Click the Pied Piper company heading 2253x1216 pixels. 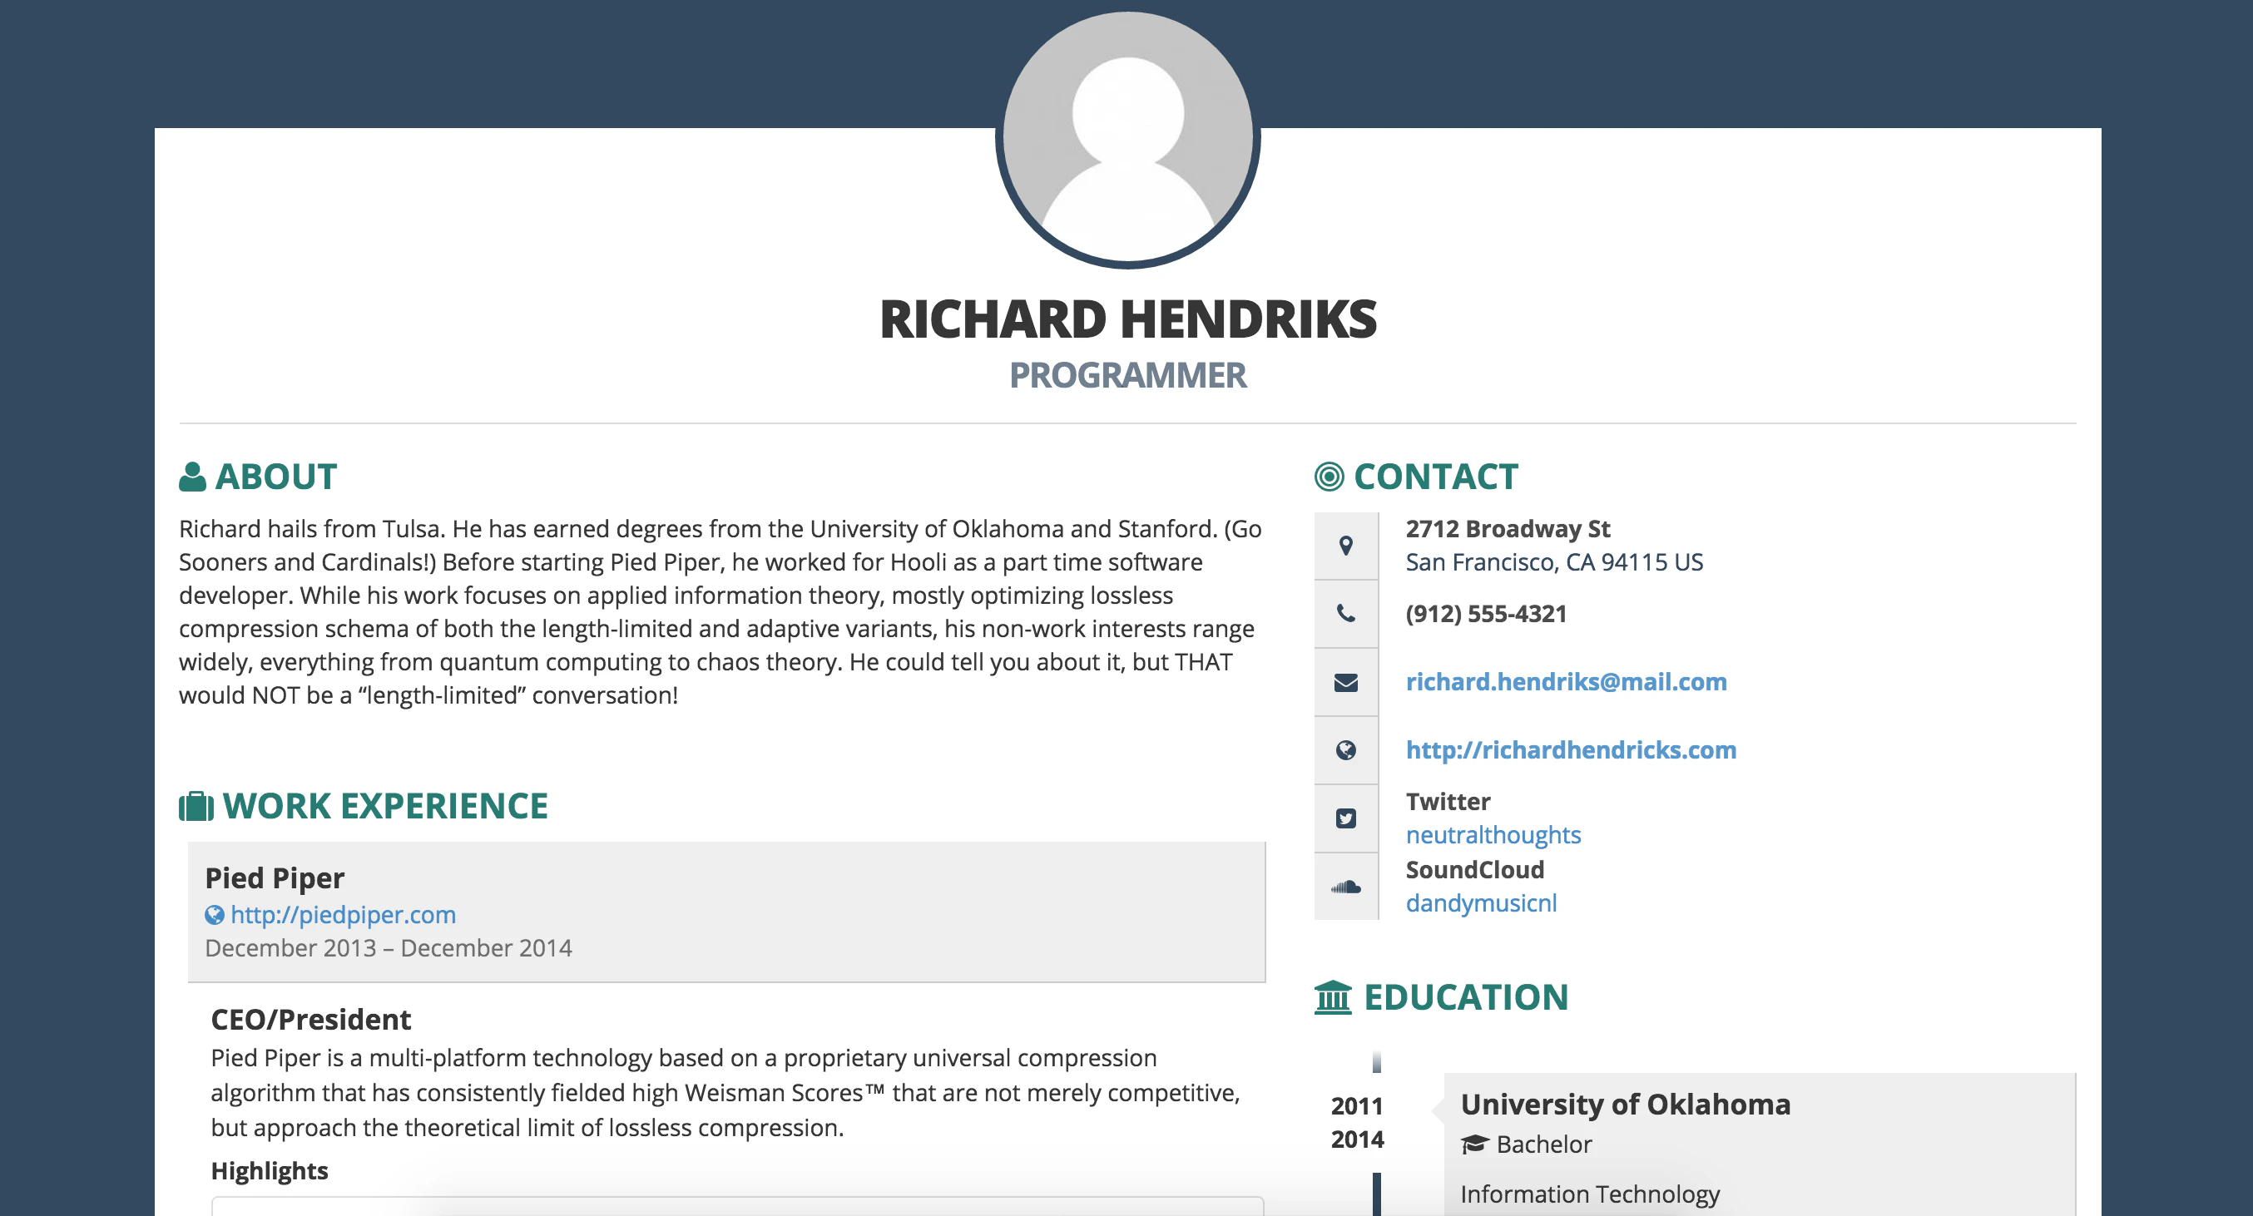tap(275, 877)
